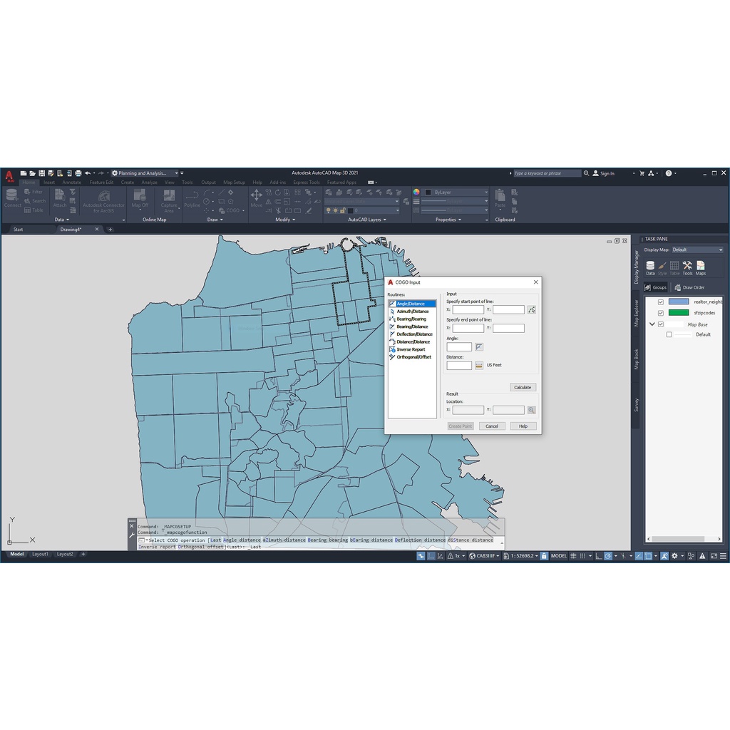This screenshot has height=730, width=730.
Task: Click the Polyline tool in Draw panel
Action: 192,198
